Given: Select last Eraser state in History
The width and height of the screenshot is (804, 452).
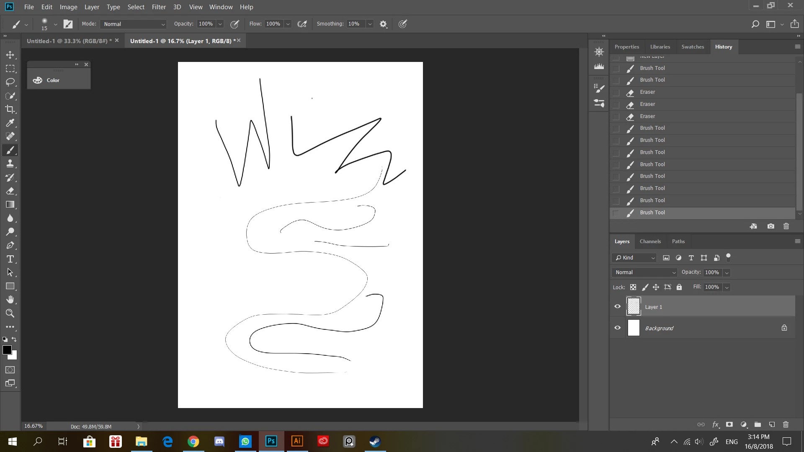Looking at the screenshot, I should (647, 116).
